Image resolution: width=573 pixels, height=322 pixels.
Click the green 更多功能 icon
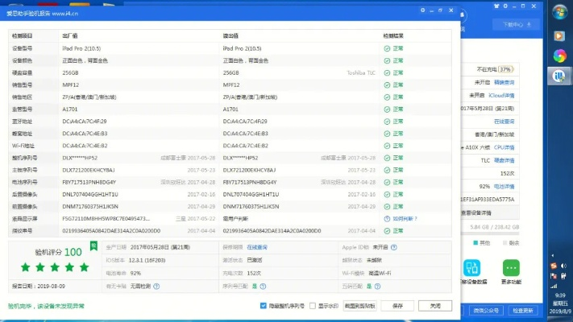pyautogui.click(x=512, y=267)
